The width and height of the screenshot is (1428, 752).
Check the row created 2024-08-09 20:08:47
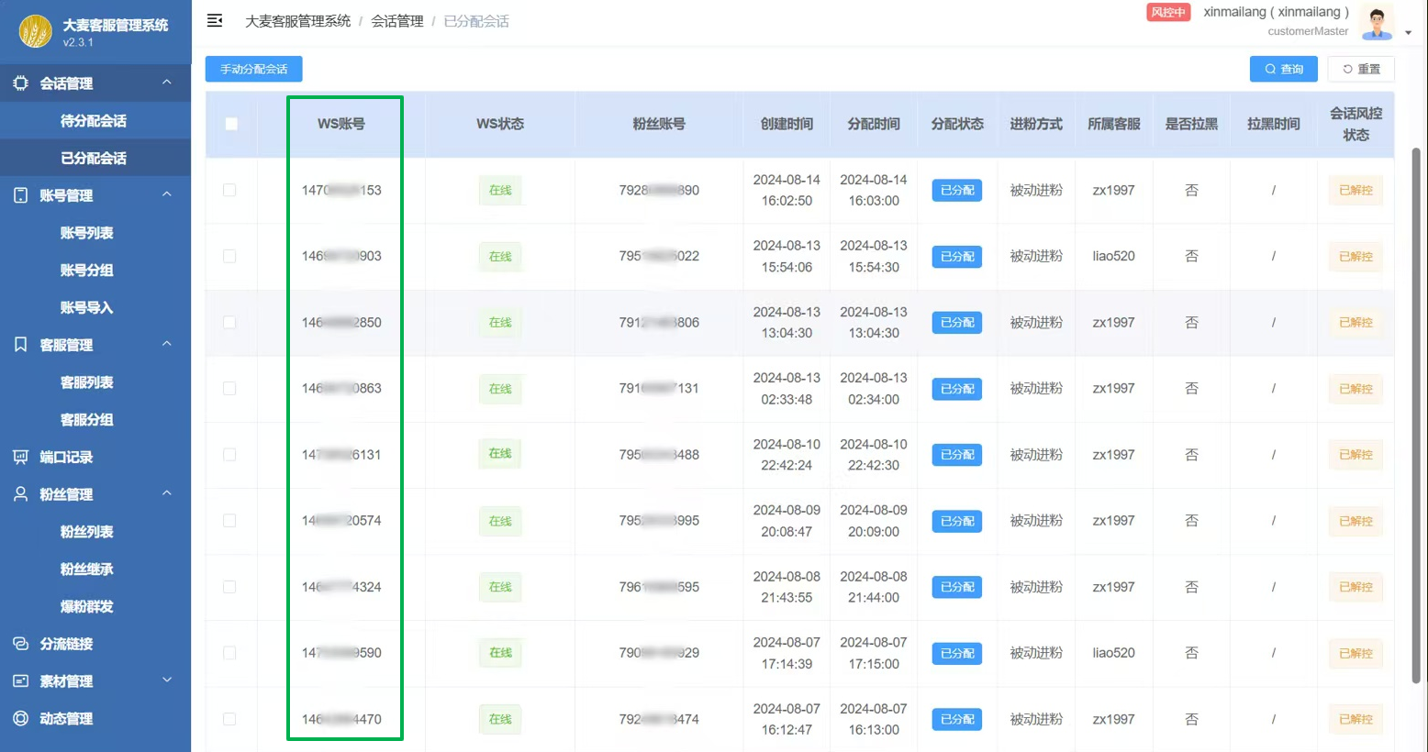[x=229, y=521]
